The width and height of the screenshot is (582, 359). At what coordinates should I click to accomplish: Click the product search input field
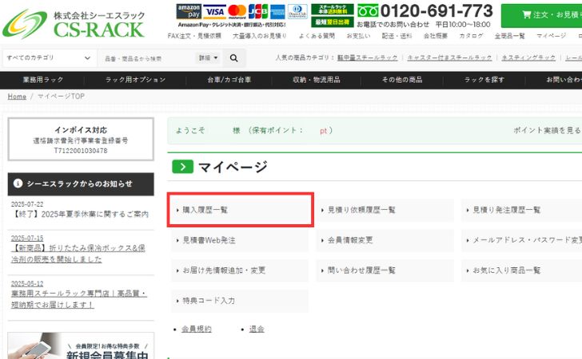click(146, 58)
